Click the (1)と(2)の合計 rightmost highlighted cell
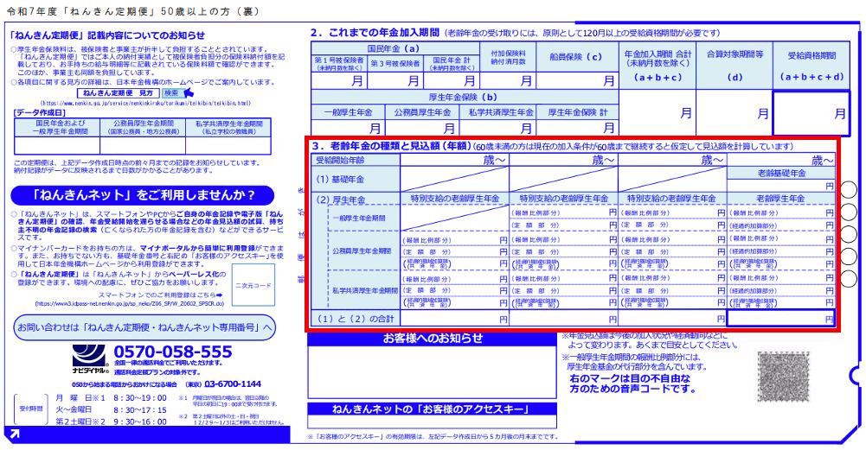Screen dimensions: 866x450 pyautogui.click(x=783, y=319)
